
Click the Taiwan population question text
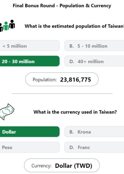(x=74, y=26)
